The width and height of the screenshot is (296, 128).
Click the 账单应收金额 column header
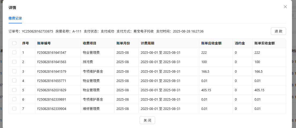click(211, 43)
